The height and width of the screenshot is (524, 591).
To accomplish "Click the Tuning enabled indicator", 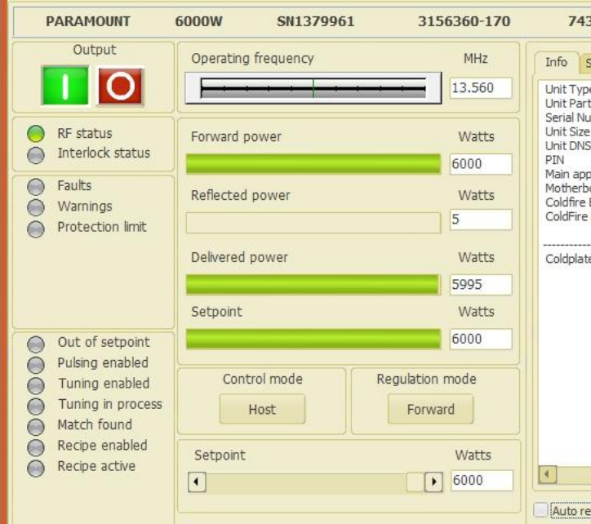I will click(x=36, y=385).
